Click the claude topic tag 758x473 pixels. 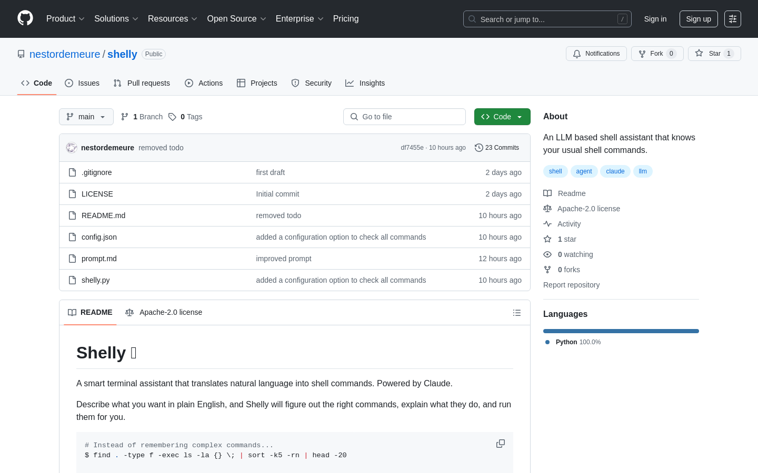(615, 171)
